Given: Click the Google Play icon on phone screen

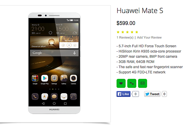Looking at the screenshot, I should pyautogui.click(x=44, y=78).
